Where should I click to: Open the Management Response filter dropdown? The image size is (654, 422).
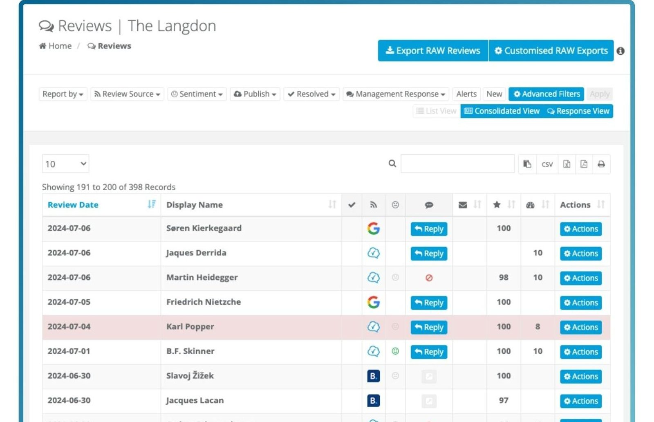coord(396,94)
